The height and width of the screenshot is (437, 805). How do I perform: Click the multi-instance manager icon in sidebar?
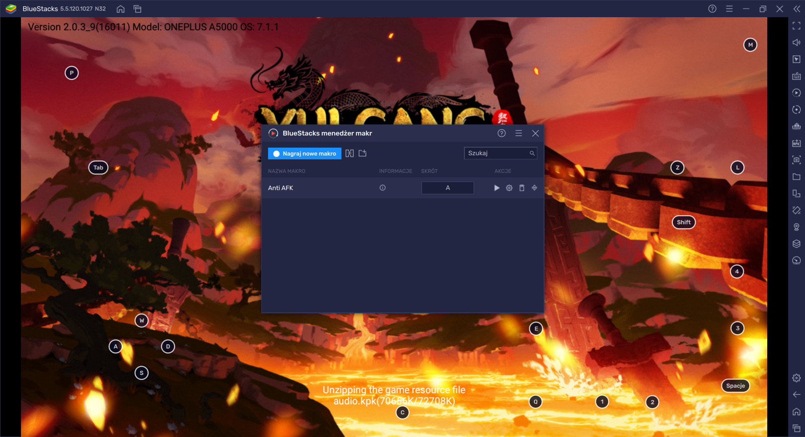[797, 193]
